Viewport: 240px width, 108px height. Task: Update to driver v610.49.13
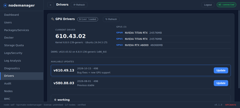(x=221, y=70)
